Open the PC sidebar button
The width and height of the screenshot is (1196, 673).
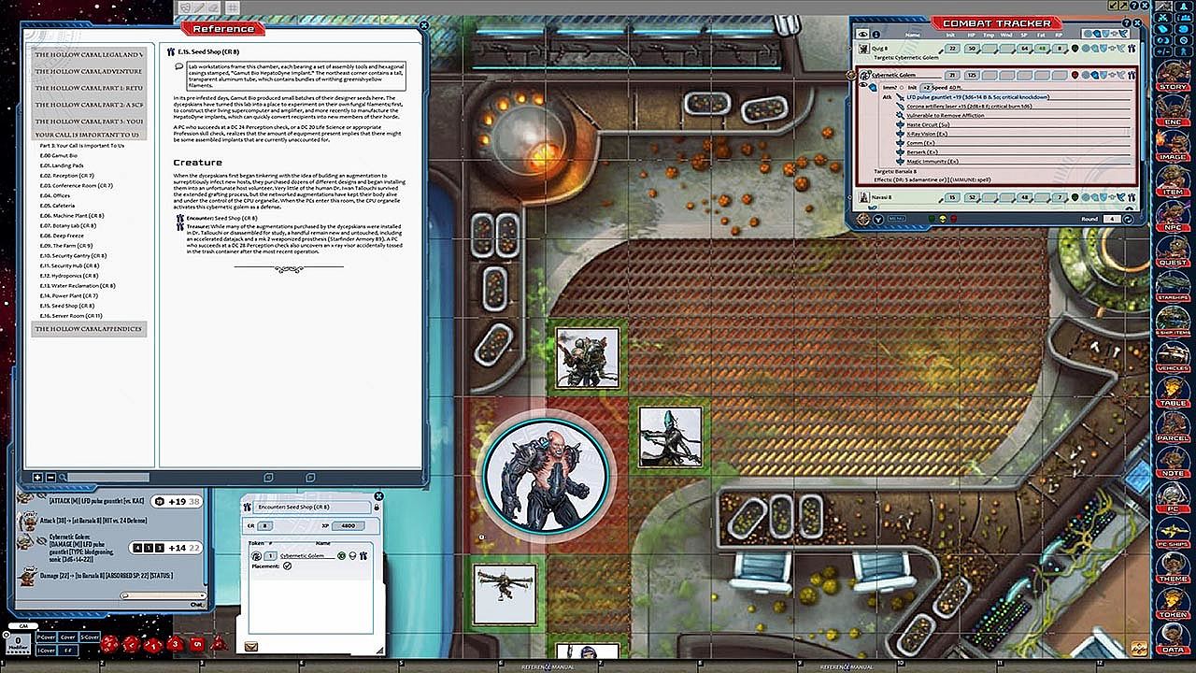(x=1173, y=496)
